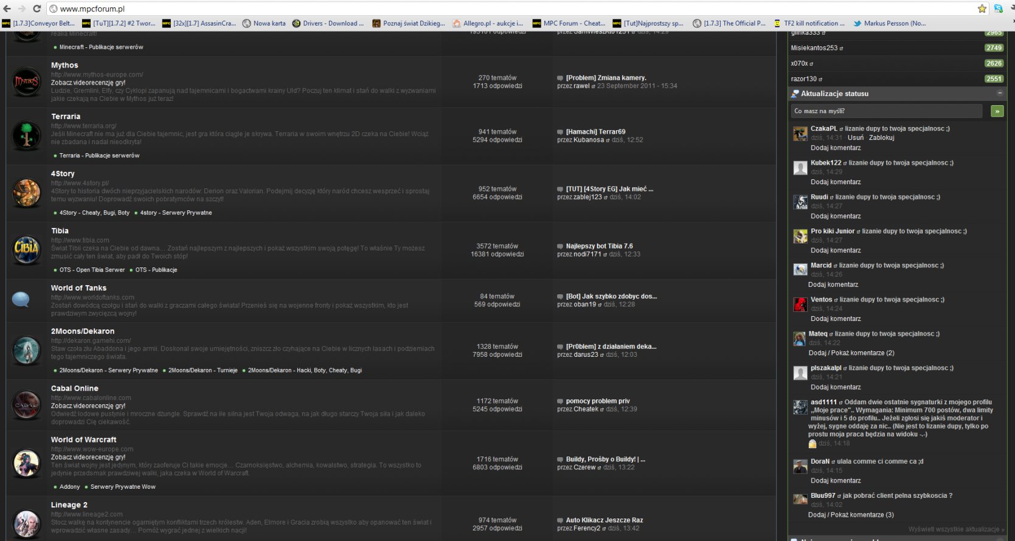Click Wyświetl wszystkie aktualizacje link
The image size is (1015, 541).
point(956,529)
